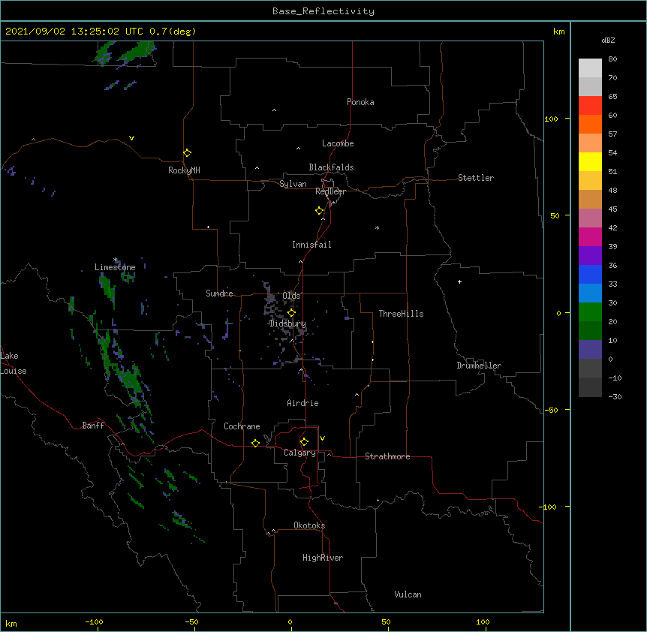Pick the blue 36-33 dBZ legend color
647x632 pixels.
click(x=590, y=274)
